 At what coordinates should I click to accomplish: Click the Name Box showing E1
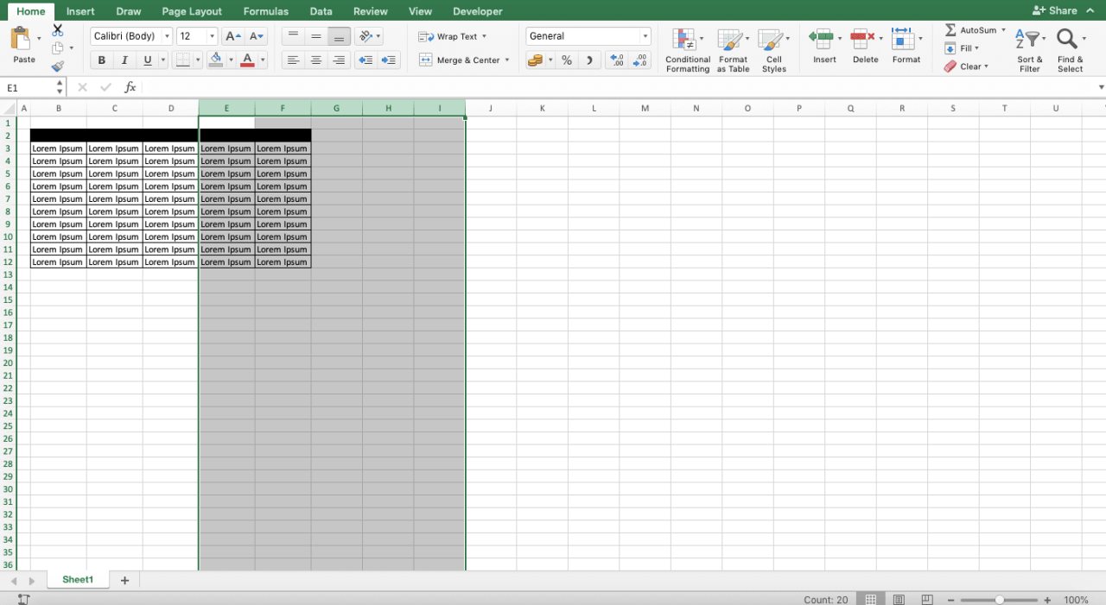click(29, 87)
